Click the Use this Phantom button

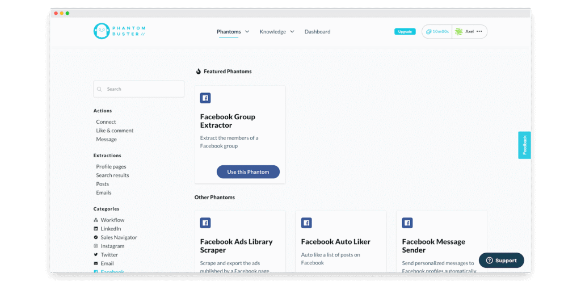(x=249, y=172)
